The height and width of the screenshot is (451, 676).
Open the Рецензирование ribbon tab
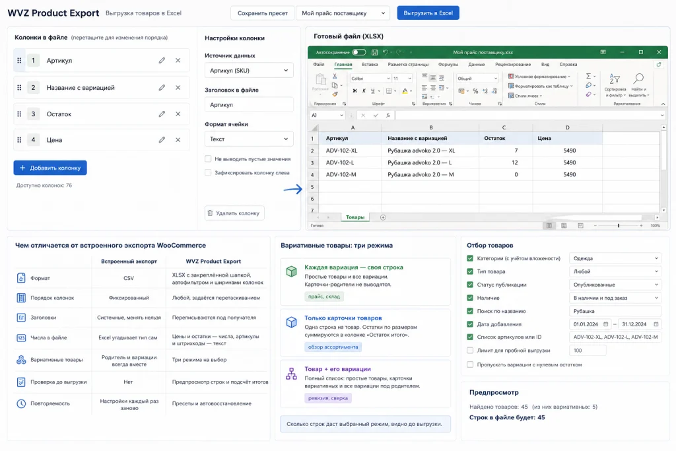click(512, 64)
